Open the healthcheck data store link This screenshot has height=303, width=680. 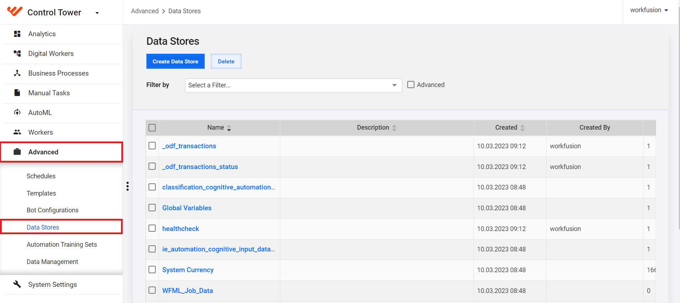[181, 229]
